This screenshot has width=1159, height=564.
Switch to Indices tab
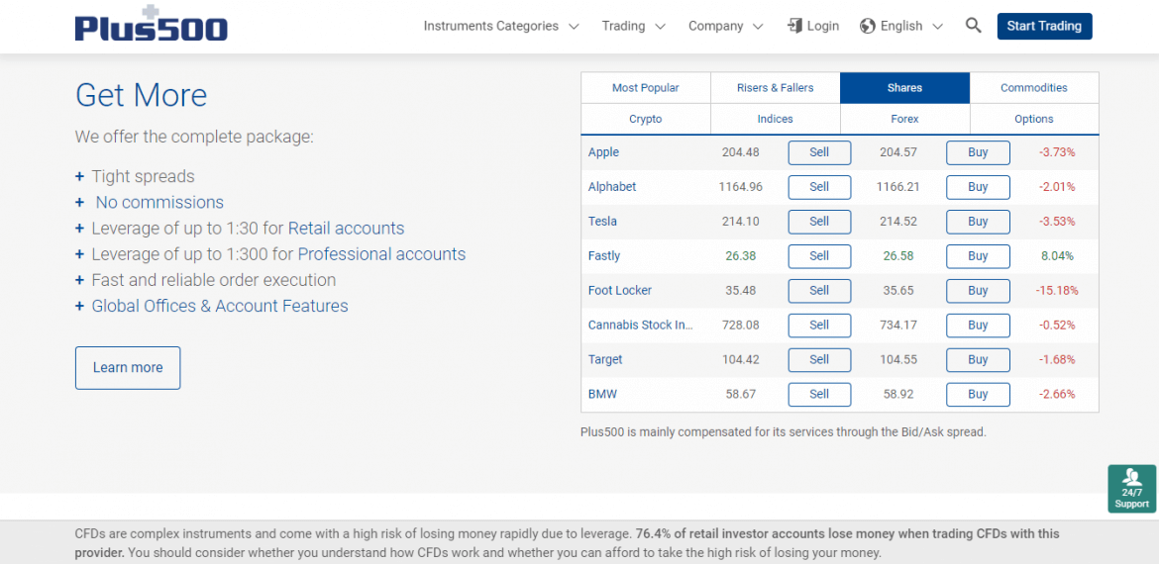click(776, 119)
